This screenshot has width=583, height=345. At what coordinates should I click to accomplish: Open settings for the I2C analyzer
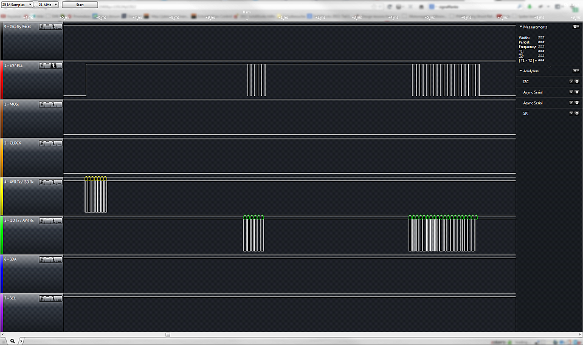(577, 81)
